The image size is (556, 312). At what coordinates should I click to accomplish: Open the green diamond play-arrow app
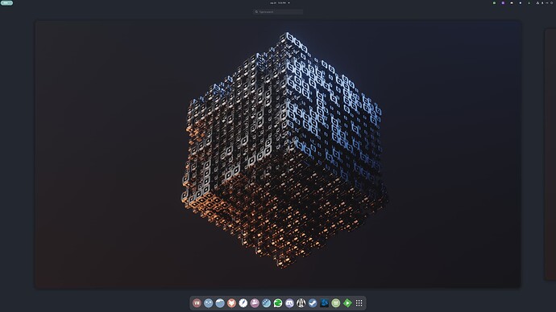[347, 303]
